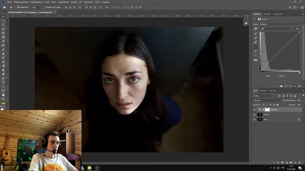Toggle lock all padlock in Layers panel
This screenshot has width=305, height=171.
[x=277, y=104]
